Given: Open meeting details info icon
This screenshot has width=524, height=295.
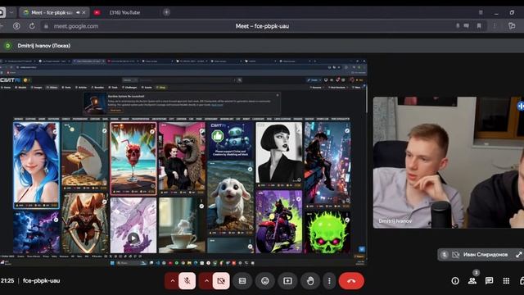Looking at the screenshot, I should pos(455,281).
